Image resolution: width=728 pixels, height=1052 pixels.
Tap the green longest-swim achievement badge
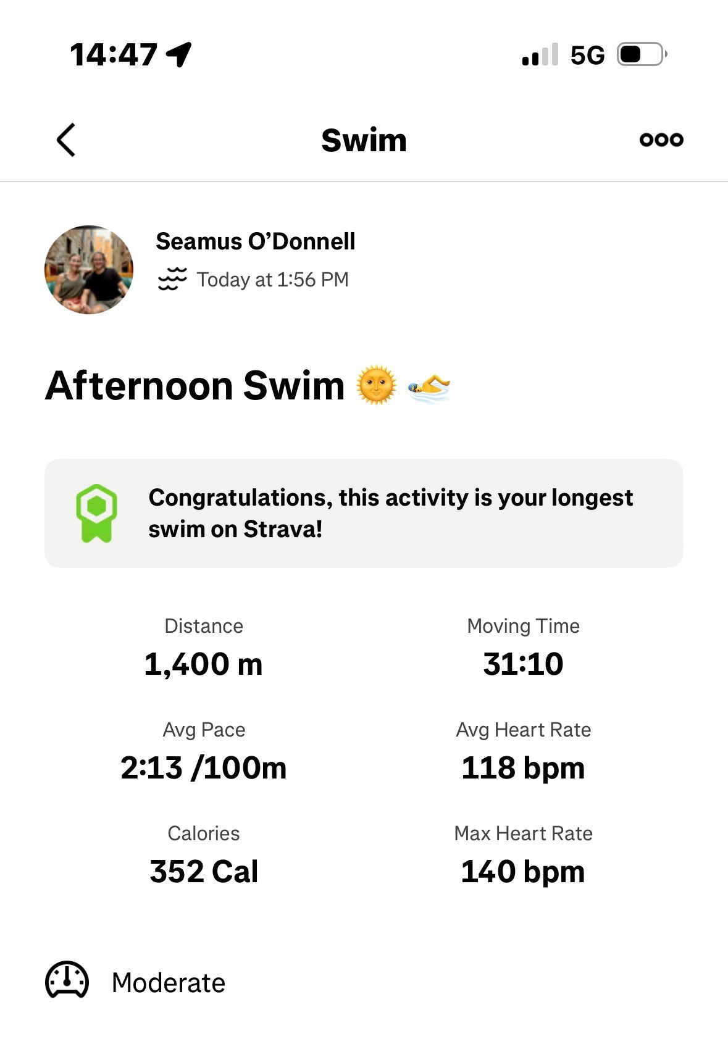pyautogui.click(x=96, y=513)
